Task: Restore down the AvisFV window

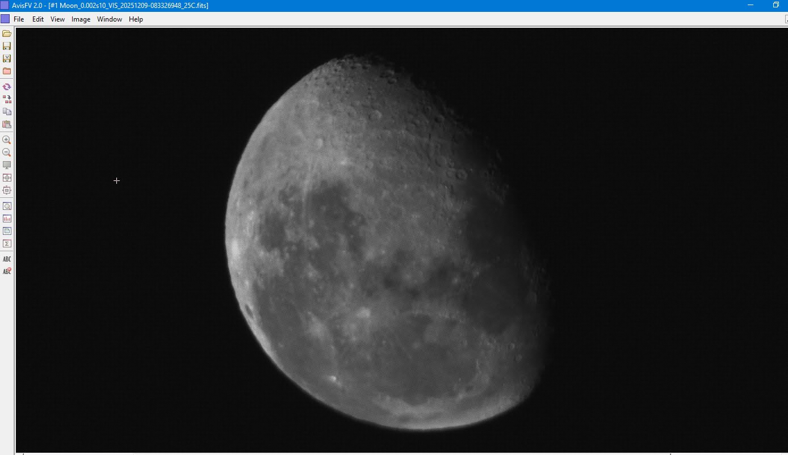Action: click(776, 5)
